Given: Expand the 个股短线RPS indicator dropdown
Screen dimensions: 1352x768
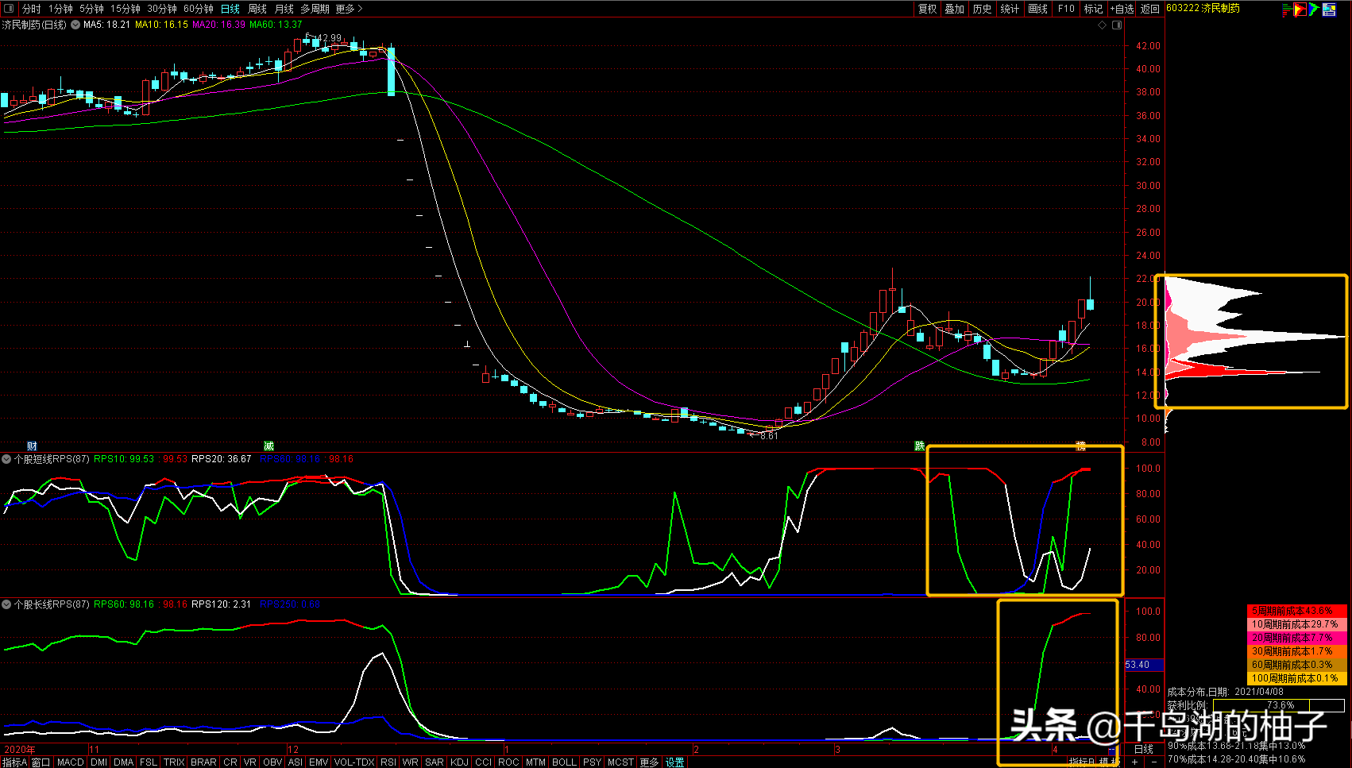Looking at the screenshot, I should pyautogui.click(x=6, y=459).
